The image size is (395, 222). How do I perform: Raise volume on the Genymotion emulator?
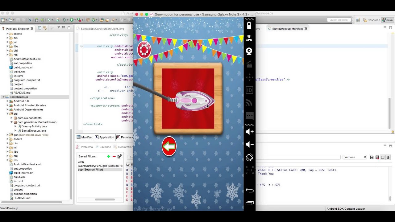(x=249, y=132)
